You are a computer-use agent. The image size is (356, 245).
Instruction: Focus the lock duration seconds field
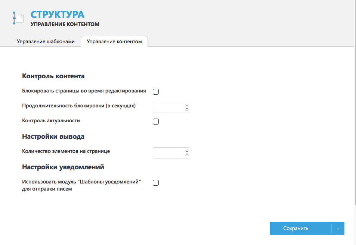169,107
